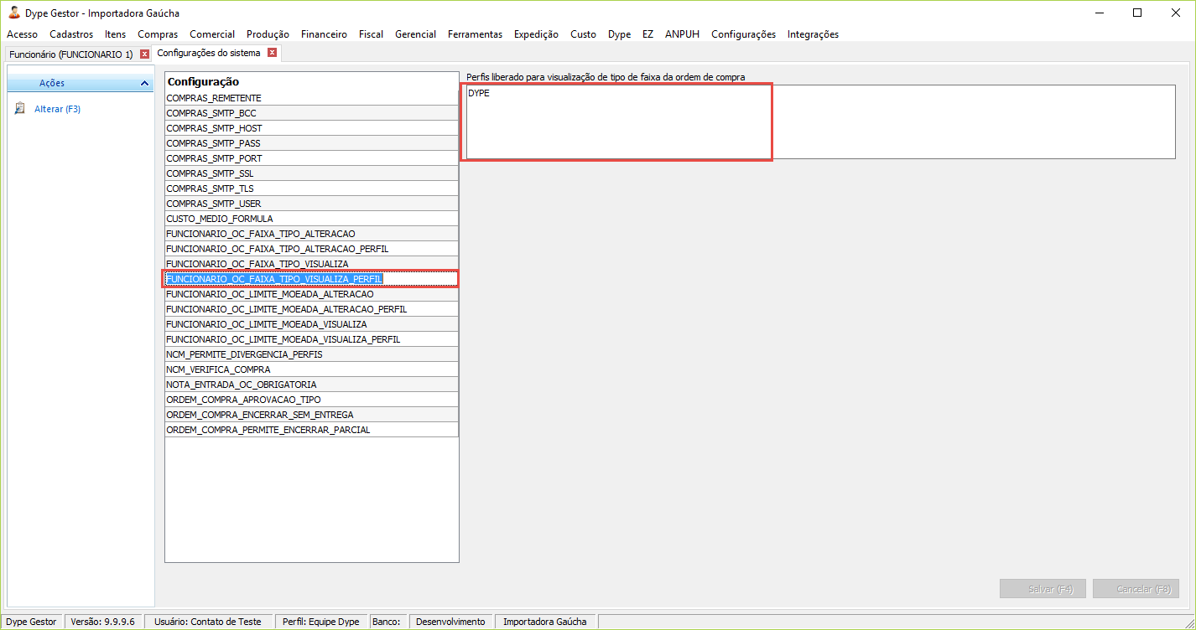
Task: Select ORDEM_COMPRA_PERMITE_ENCERRAR_PARCIAL row
Action: pos(311,430)
